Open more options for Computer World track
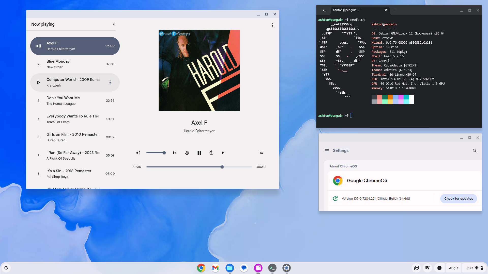The height and width of the screenshot is (274, 488). coord(110,82)
